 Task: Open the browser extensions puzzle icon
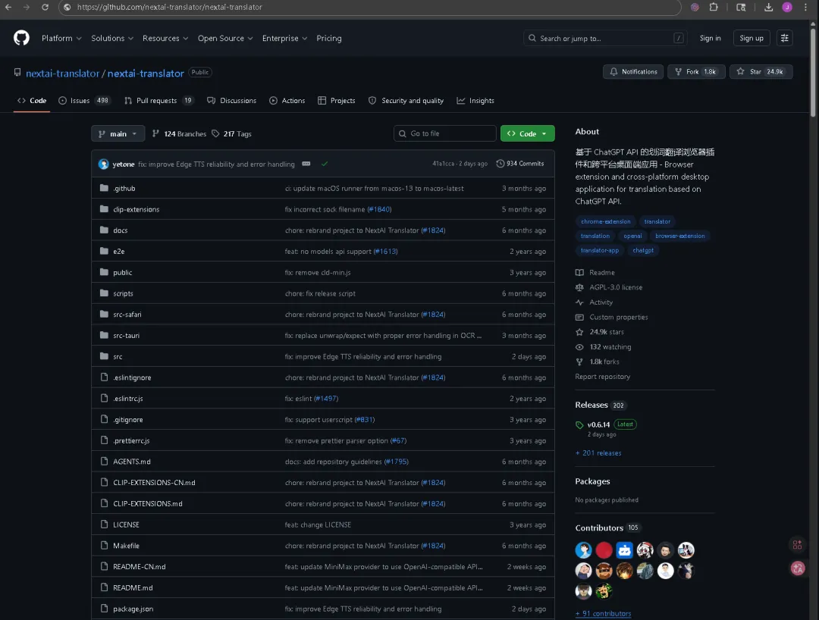tap(714, 8)
